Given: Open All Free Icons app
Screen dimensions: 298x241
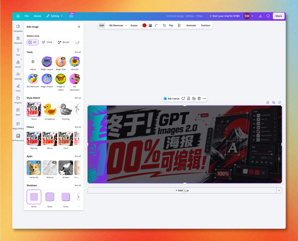Looking at the screenshot, I should click(x=18, y=137).
